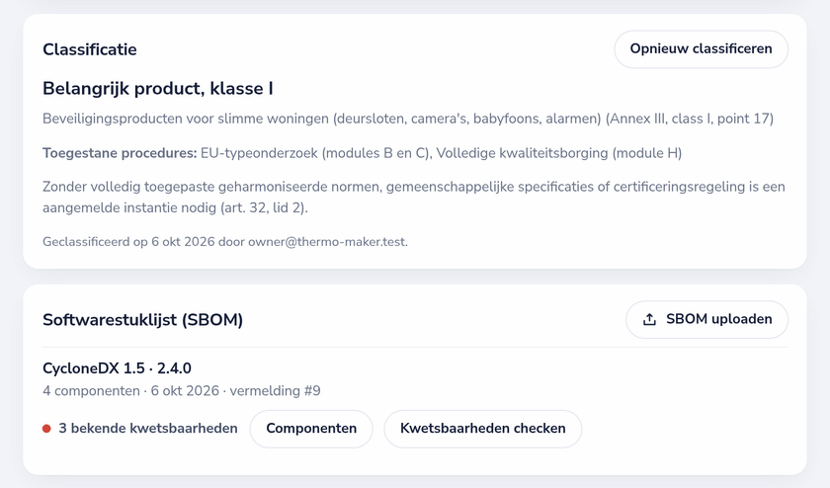Image resolution: width=830 pixels, height=488 pixels.
Task: Open the SBOM uploaden button
Action: click(x=706, y=320)
